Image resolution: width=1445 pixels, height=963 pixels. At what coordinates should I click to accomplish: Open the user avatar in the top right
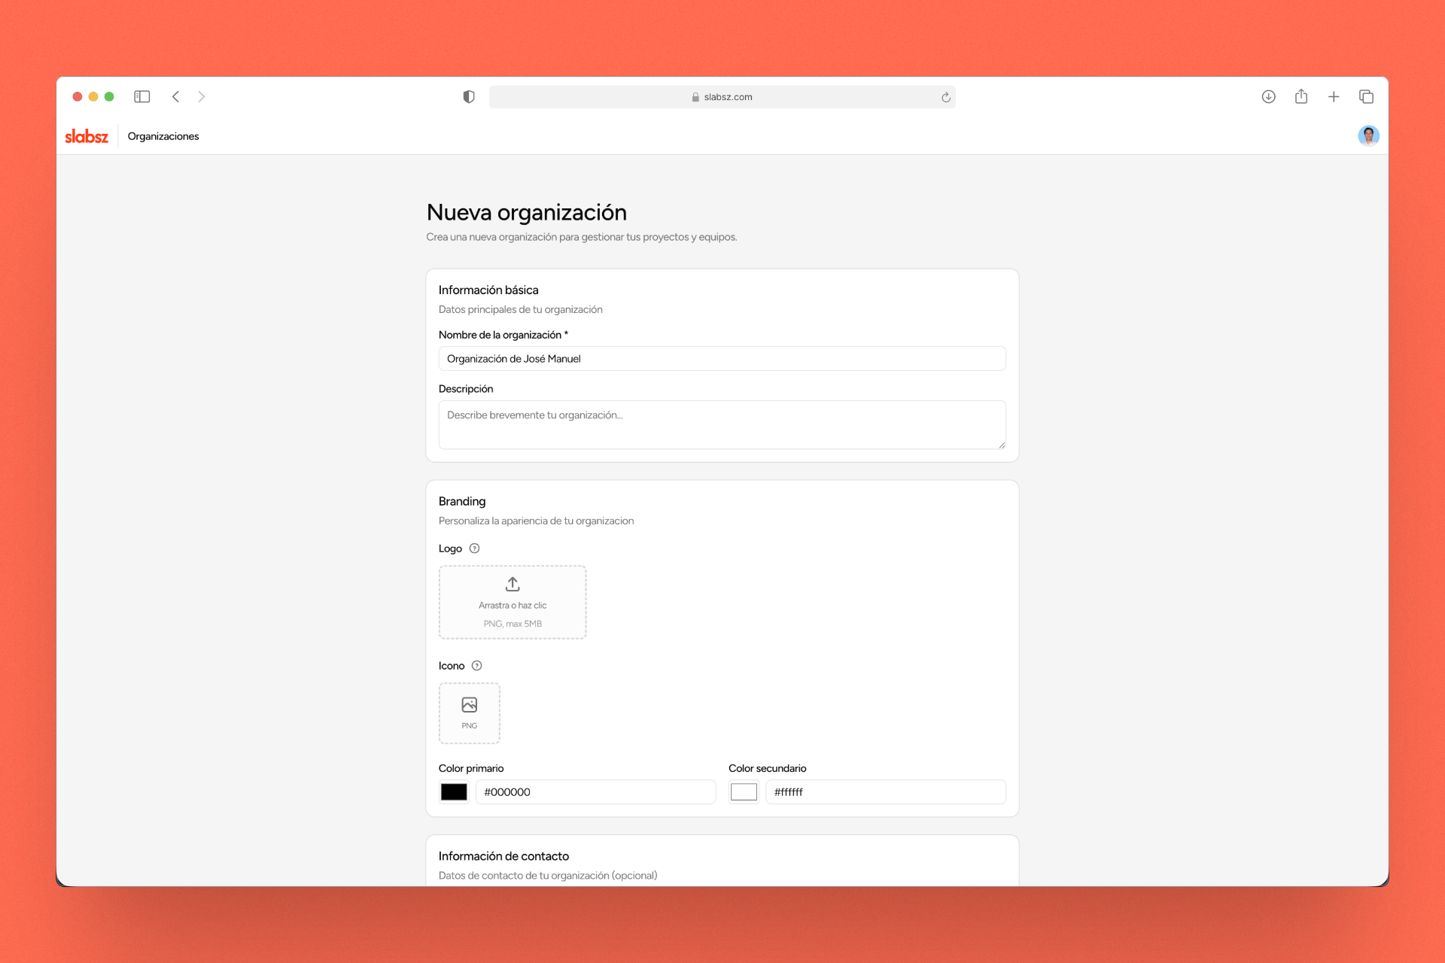tap(1369, 135)
